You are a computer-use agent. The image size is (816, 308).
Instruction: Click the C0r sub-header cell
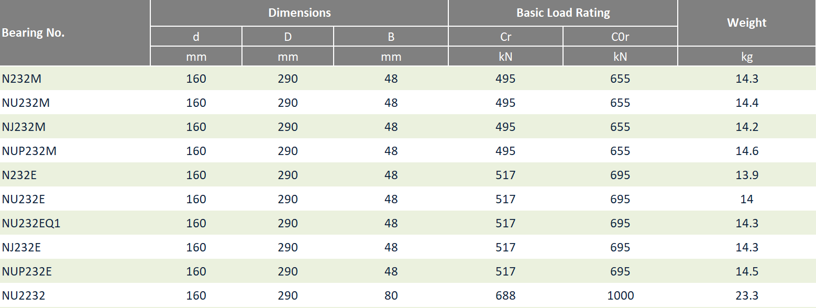click(x=620, y=37)
